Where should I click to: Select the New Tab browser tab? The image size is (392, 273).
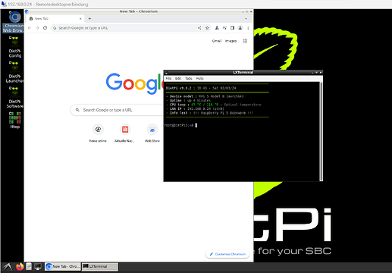[x=55, y=18]
